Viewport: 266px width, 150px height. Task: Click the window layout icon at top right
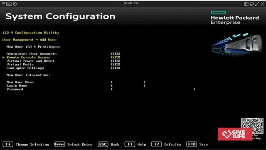[246, 4]
